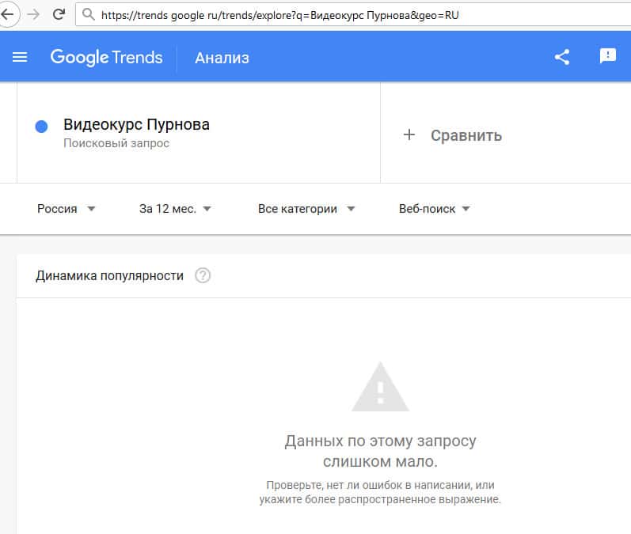Screen dimensions: 631x534
Task: Click the help icon beside Динамика популярности
Action: point(203,276)
